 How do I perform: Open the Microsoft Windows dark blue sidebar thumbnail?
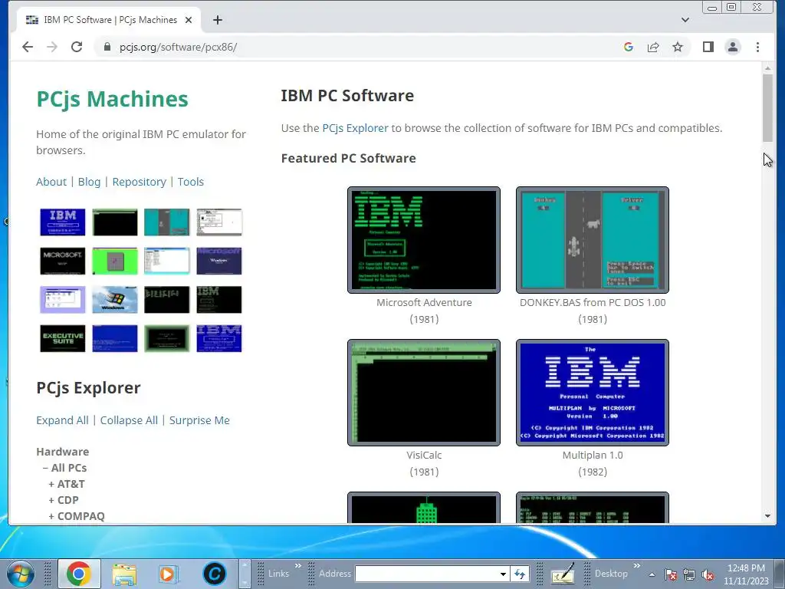(x=218, y=261)
